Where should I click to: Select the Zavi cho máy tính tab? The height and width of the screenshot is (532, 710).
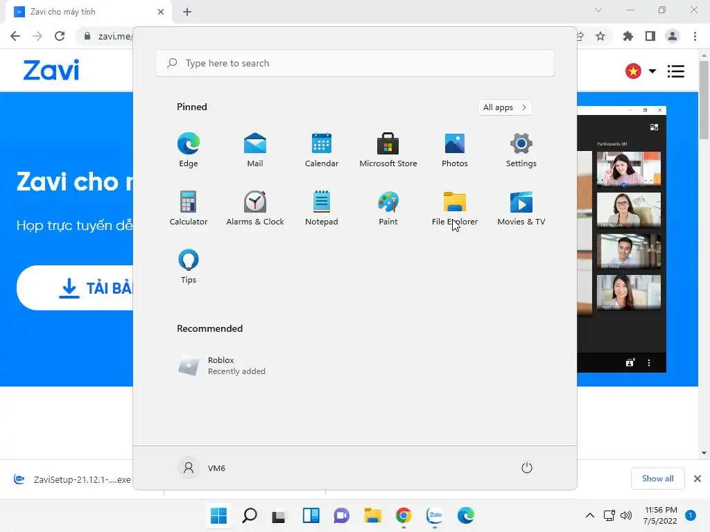[88, 12]
